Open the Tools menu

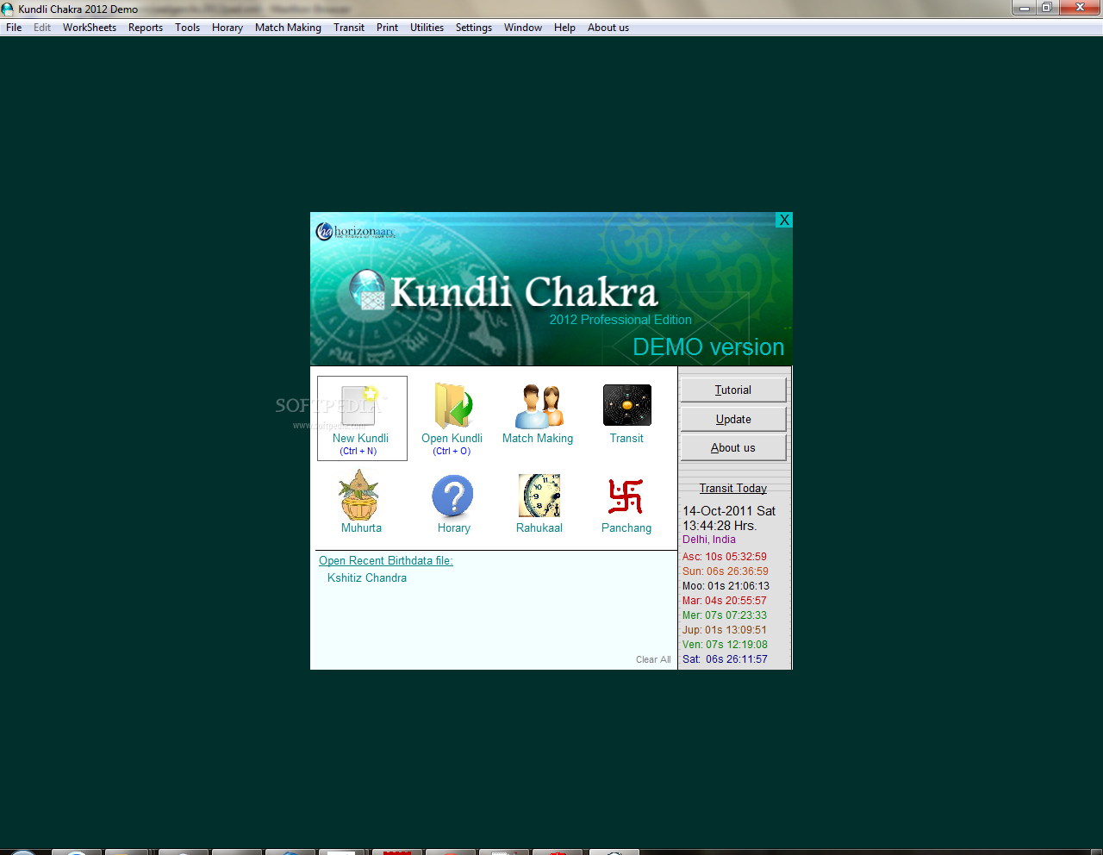(187, 28)
